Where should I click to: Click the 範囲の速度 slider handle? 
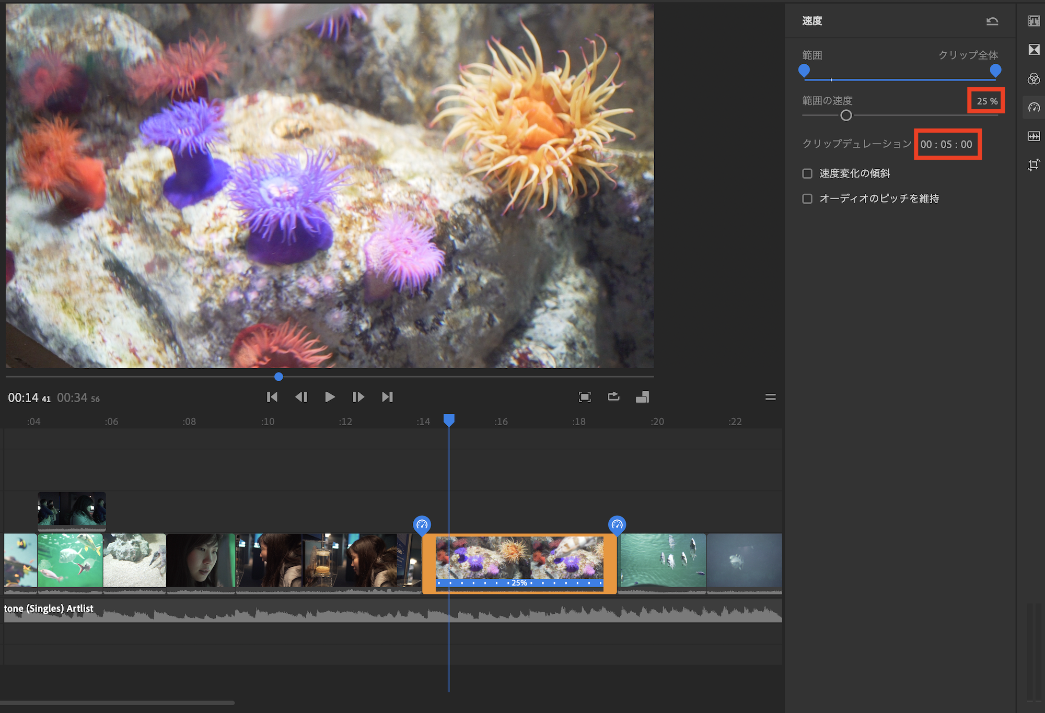tap(846, 115)
